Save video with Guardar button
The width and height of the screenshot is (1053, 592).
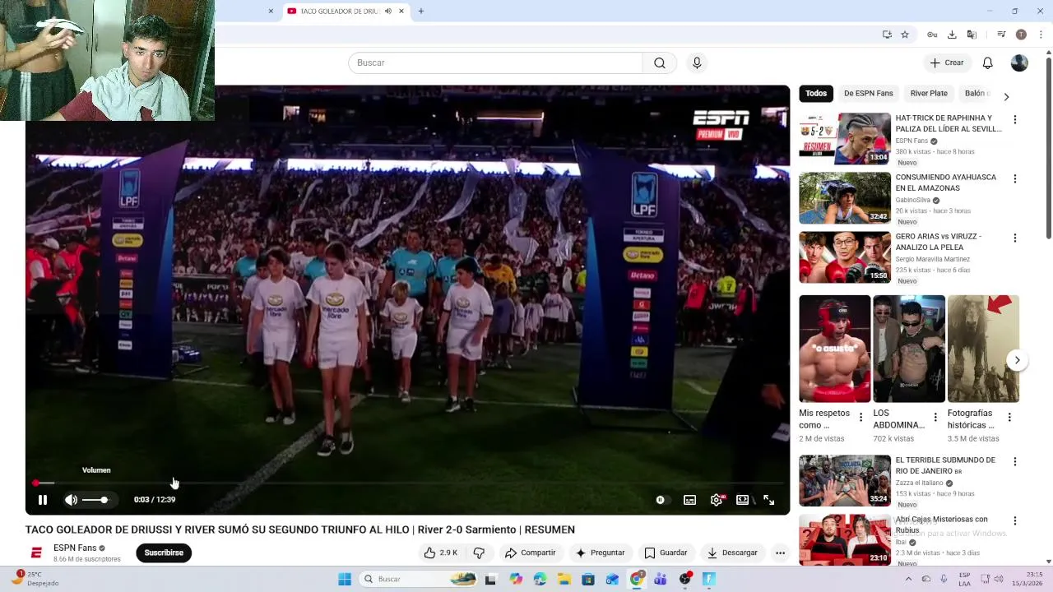click(666, 553)
